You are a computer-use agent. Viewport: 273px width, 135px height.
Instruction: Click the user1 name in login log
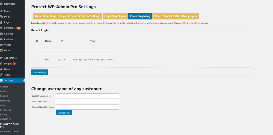pos(48,59)
